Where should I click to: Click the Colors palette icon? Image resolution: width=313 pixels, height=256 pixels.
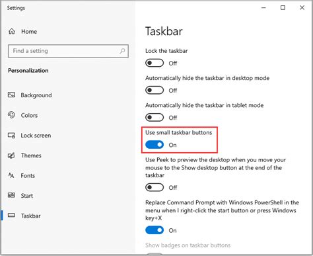pyautogui.click(x=11, y=115)
